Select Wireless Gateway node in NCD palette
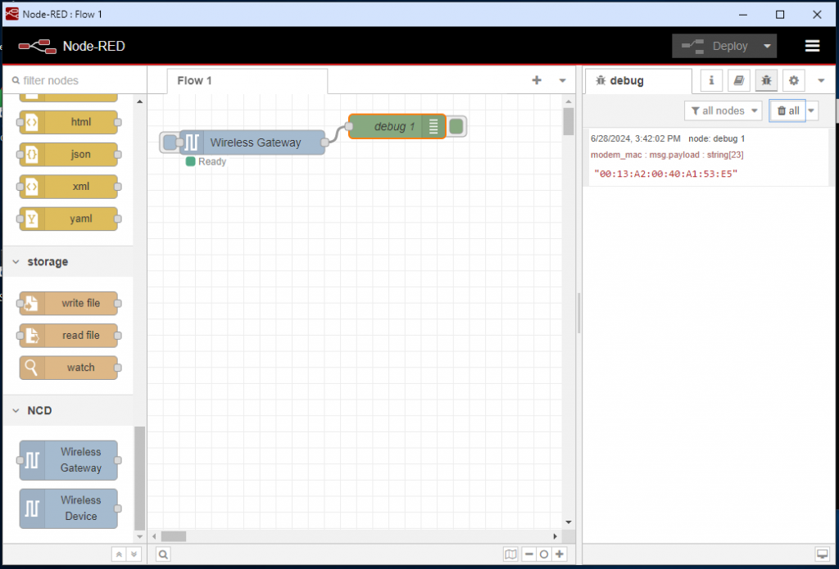 69,460
